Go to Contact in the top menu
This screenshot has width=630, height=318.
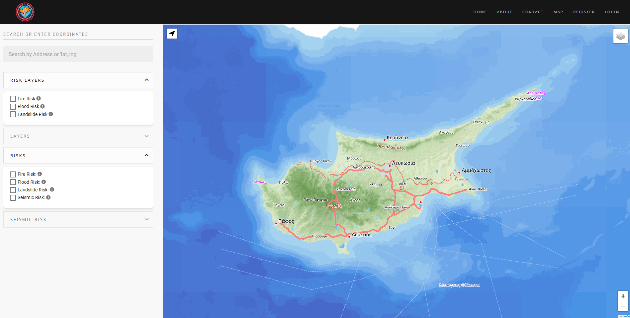(533, 12)
